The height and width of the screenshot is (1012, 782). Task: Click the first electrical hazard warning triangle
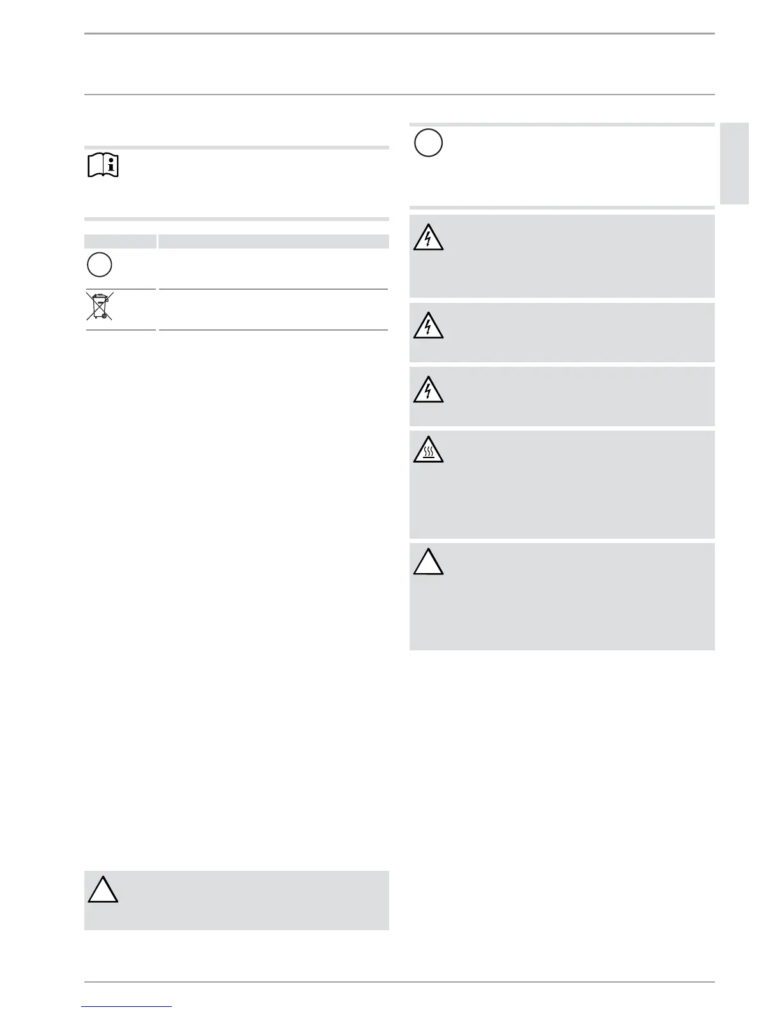coord(428,238)
